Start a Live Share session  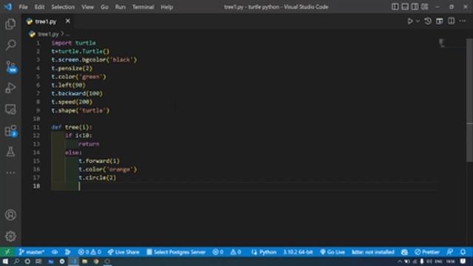pos(123,252)
